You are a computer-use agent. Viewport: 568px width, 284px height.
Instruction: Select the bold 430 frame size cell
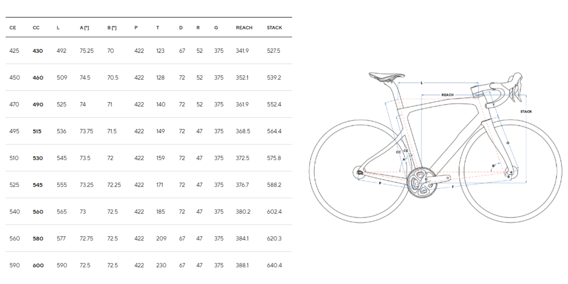click(38, 51)
